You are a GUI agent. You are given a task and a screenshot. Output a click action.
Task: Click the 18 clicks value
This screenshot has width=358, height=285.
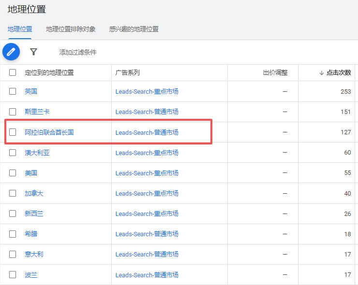(x=347, y=234)
